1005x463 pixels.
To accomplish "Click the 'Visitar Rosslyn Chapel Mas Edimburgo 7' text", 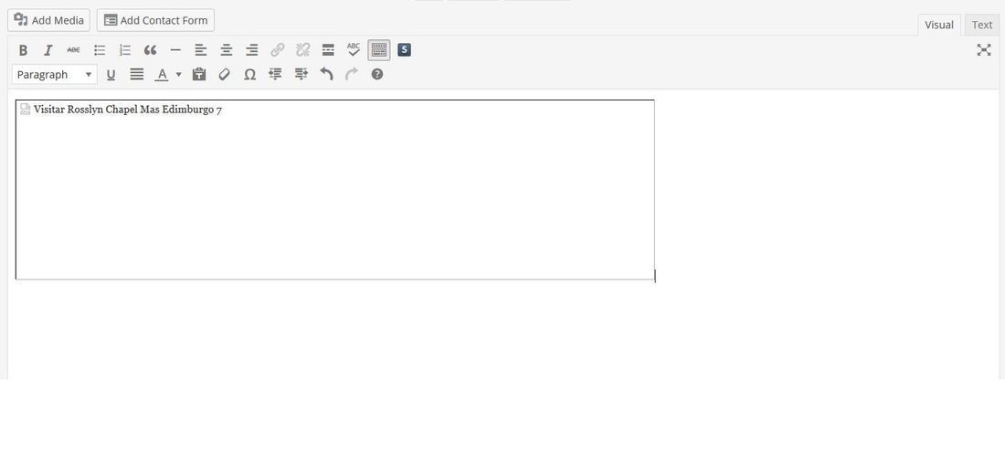I will tap(128, 110).
